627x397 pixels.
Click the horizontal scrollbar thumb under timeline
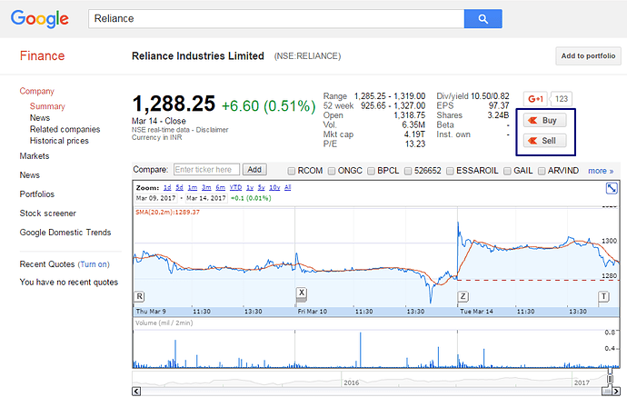coord(607,391)
